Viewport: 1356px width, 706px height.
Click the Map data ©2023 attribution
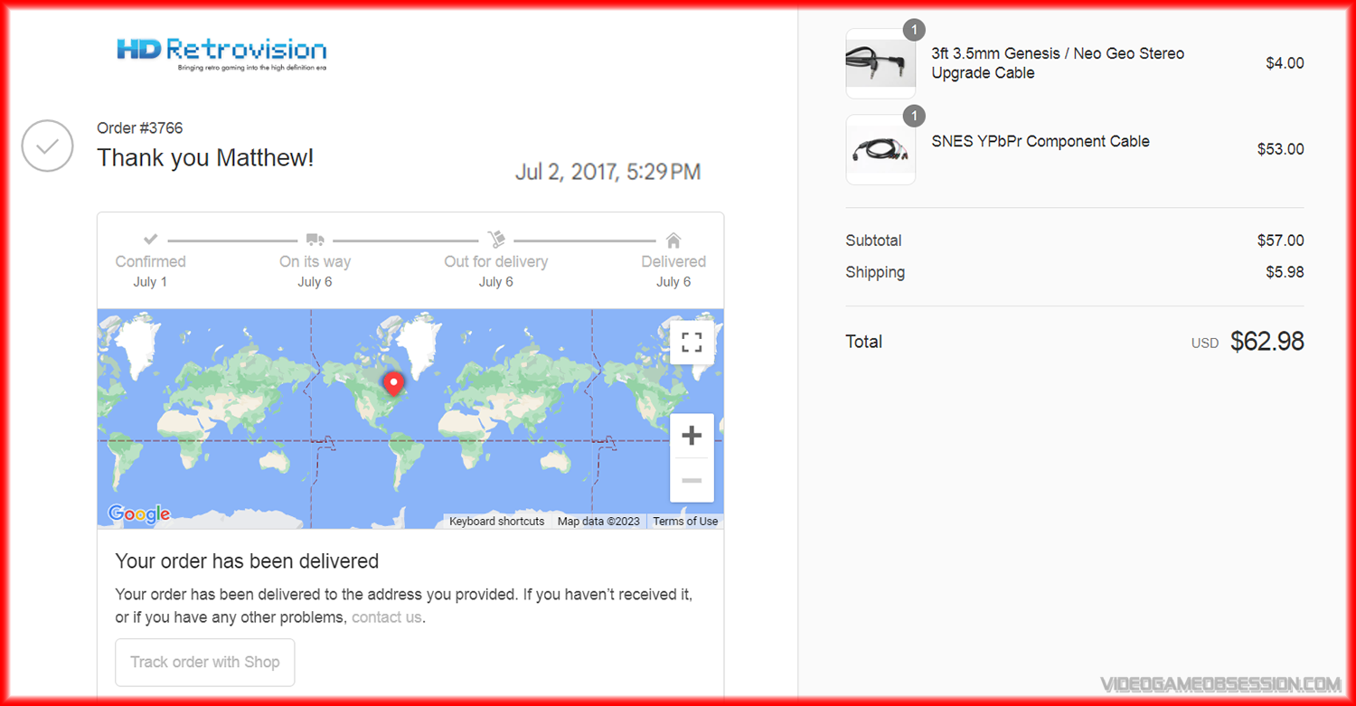click(x=598, y=522)
